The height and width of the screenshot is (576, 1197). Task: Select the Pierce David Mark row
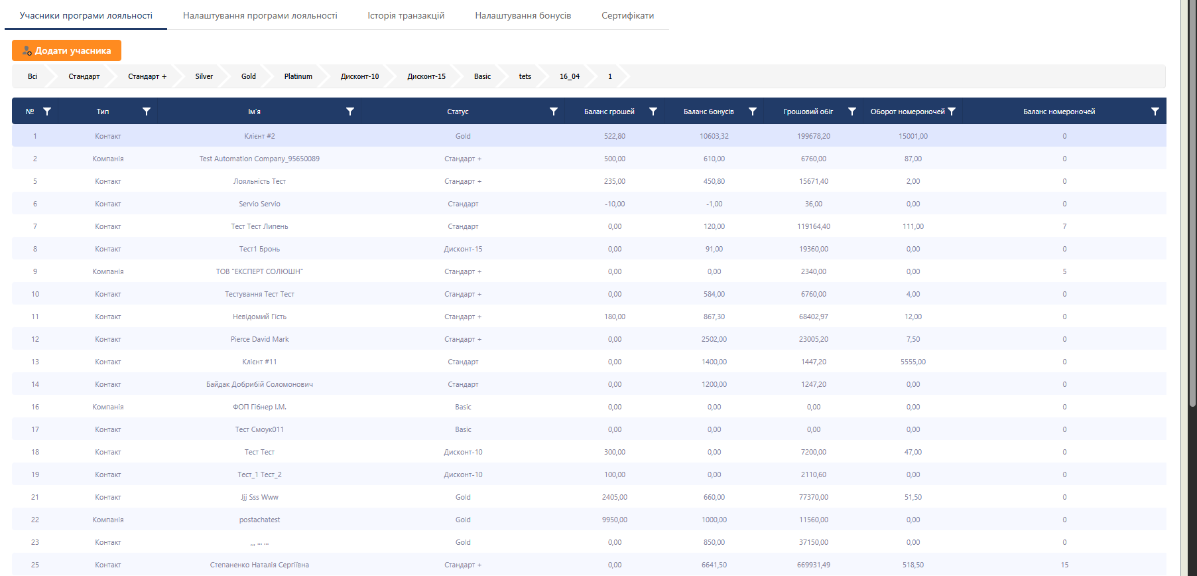(259, 339)
